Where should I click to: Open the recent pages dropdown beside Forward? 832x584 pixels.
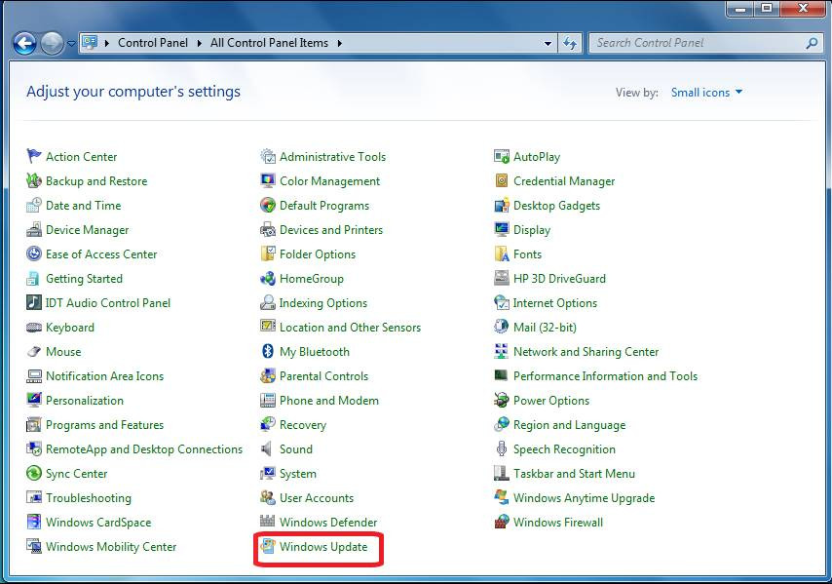tap(71, 44)
